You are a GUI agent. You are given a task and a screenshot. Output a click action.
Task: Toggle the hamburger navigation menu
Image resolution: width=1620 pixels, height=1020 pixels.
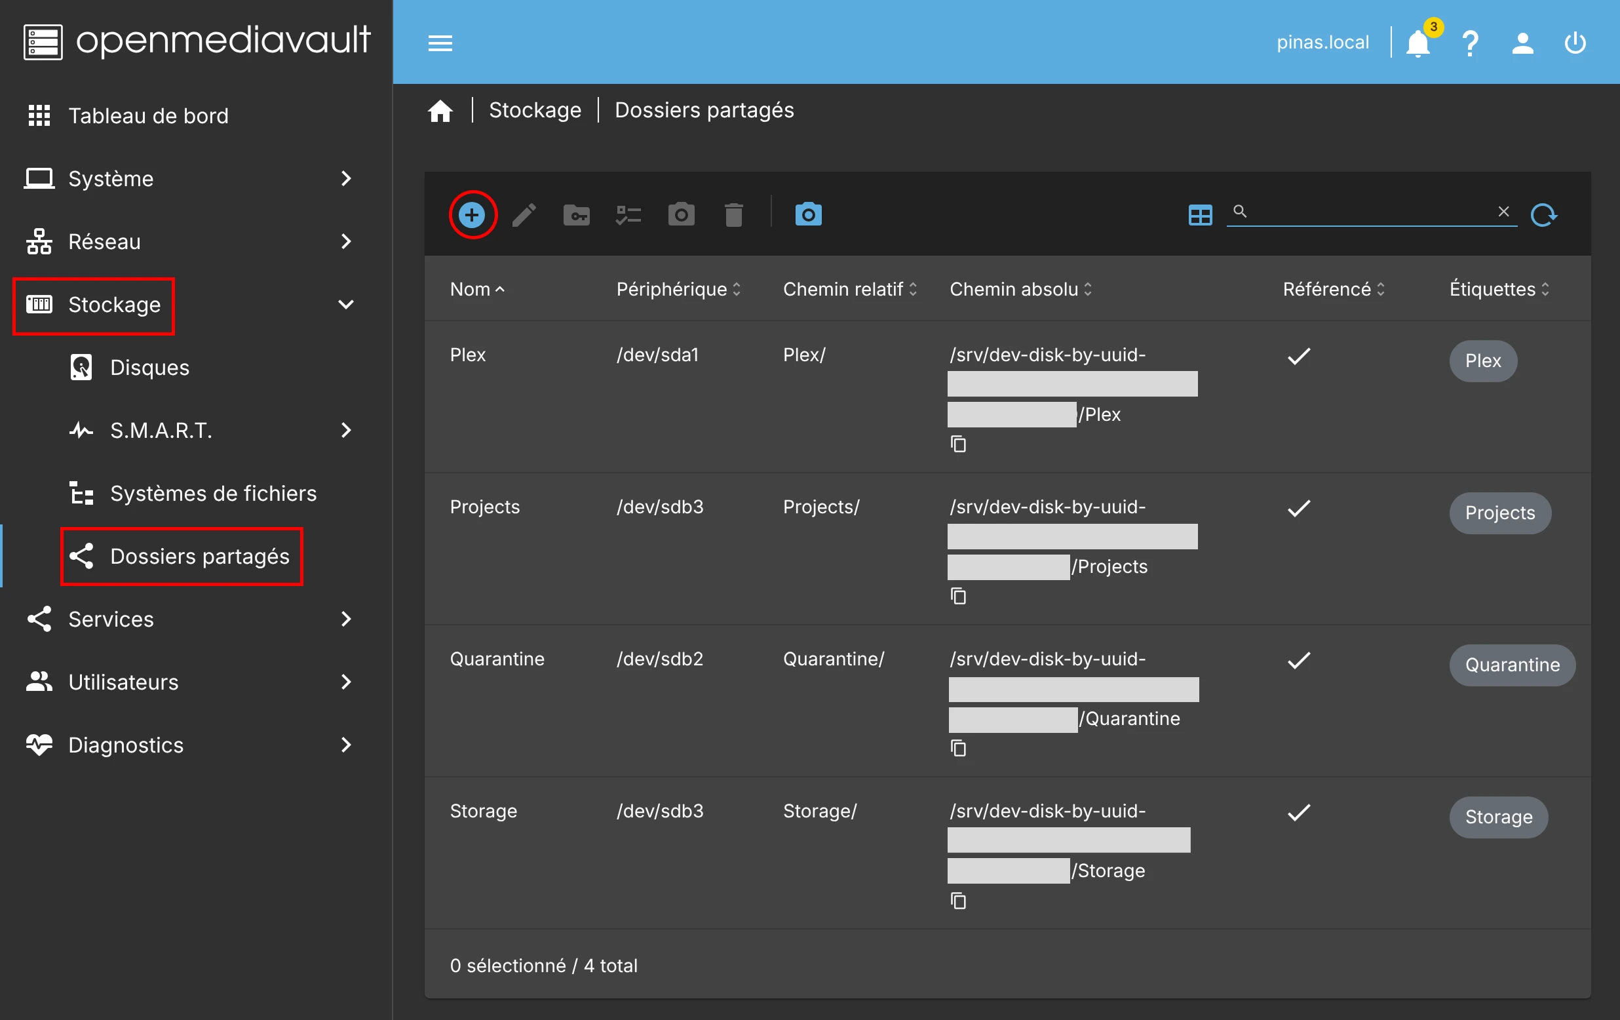point(440,43)
